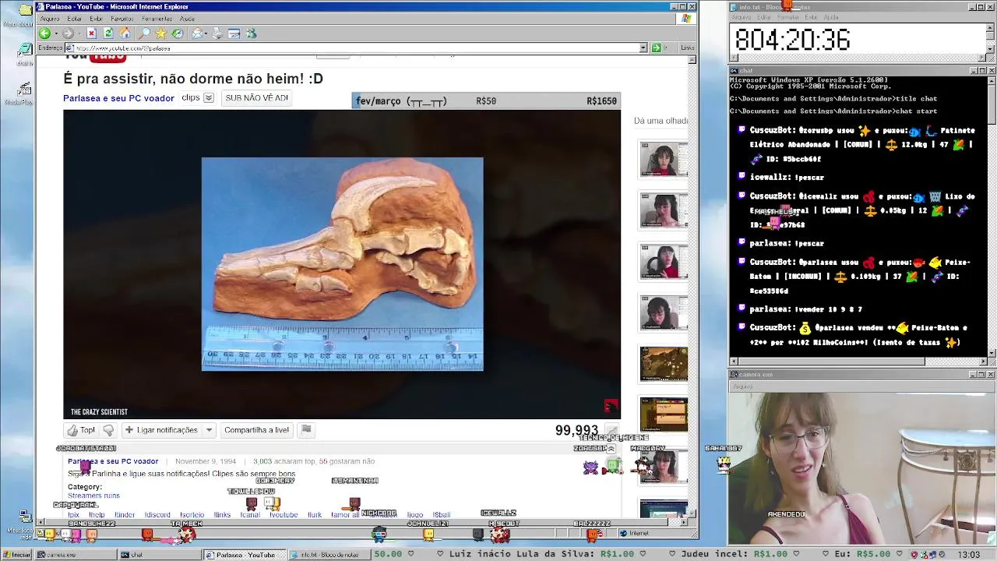Open the Home page icon
This screenshot has width=997, height=561.
(125, 34)
